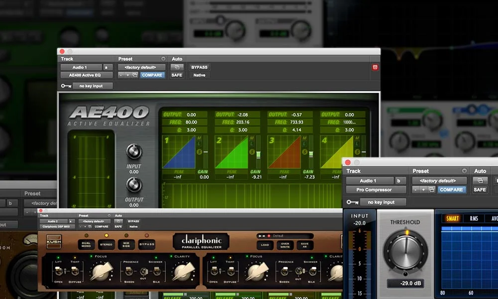Select the SMART detection tab in Pro Compressor
498x299 pixels.
(x=452, y=218)
